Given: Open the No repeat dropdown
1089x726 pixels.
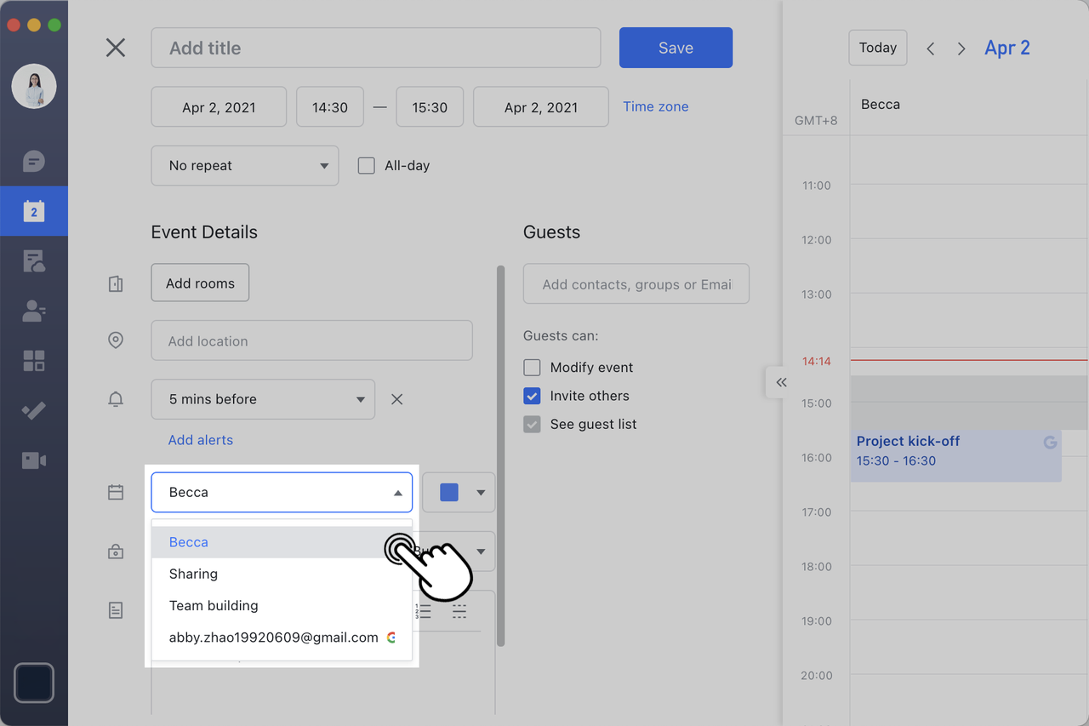Looking at the screenshot, I should pyautogui.click(x=245, y=166).
